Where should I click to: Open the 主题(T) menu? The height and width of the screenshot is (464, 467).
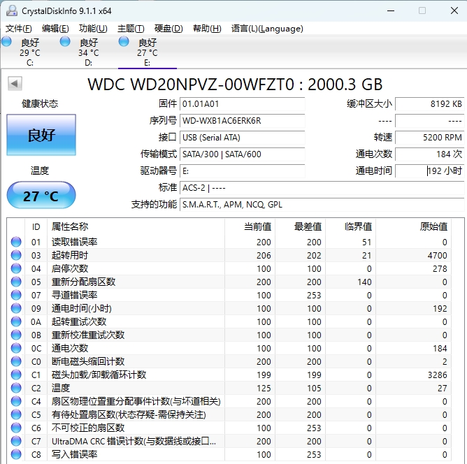pyautogui.click(x=131, y=29)
